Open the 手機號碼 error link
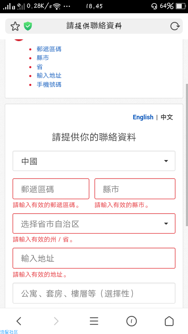 pyautogui.click(x=49, y=85)
